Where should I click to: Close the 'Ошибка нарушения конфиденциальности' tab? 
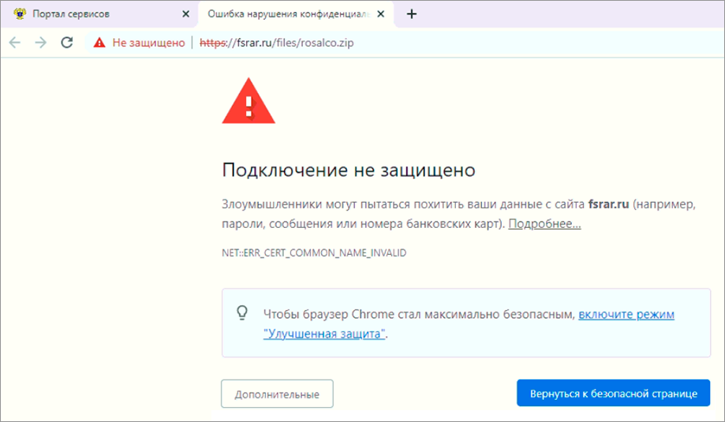(x=380, y=14)
